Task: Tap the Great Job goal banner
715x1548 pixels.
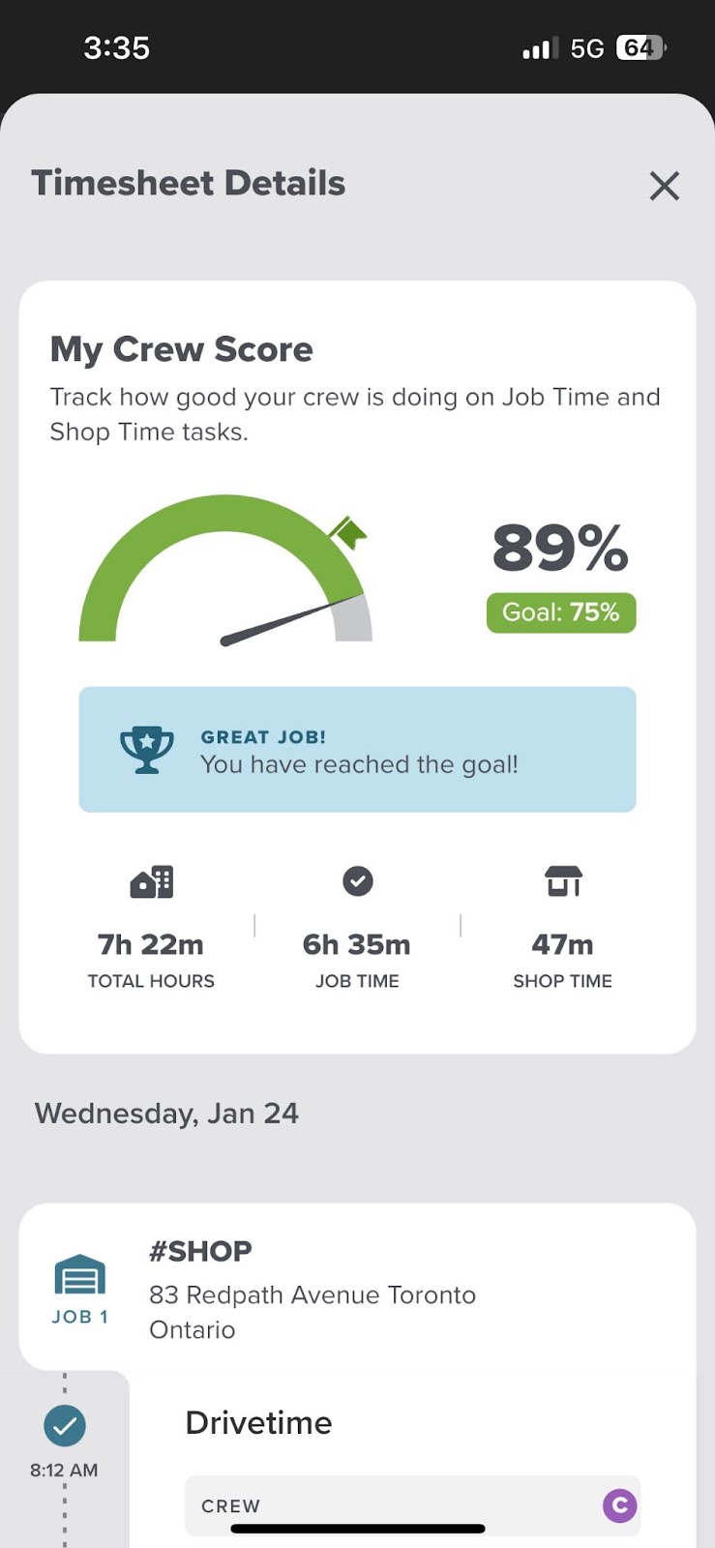Action: tap(357, 750)
